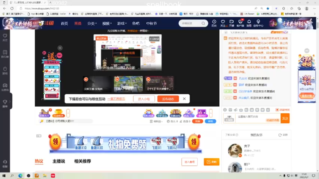Open the trophy icon in left sidebar
319x179 pixels.
click(x=5, y=103)
